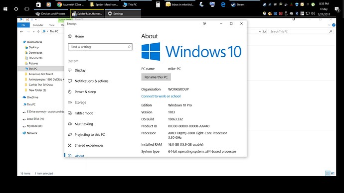
Task: Open Display settings from the sidebar
Action: (80, 70)
